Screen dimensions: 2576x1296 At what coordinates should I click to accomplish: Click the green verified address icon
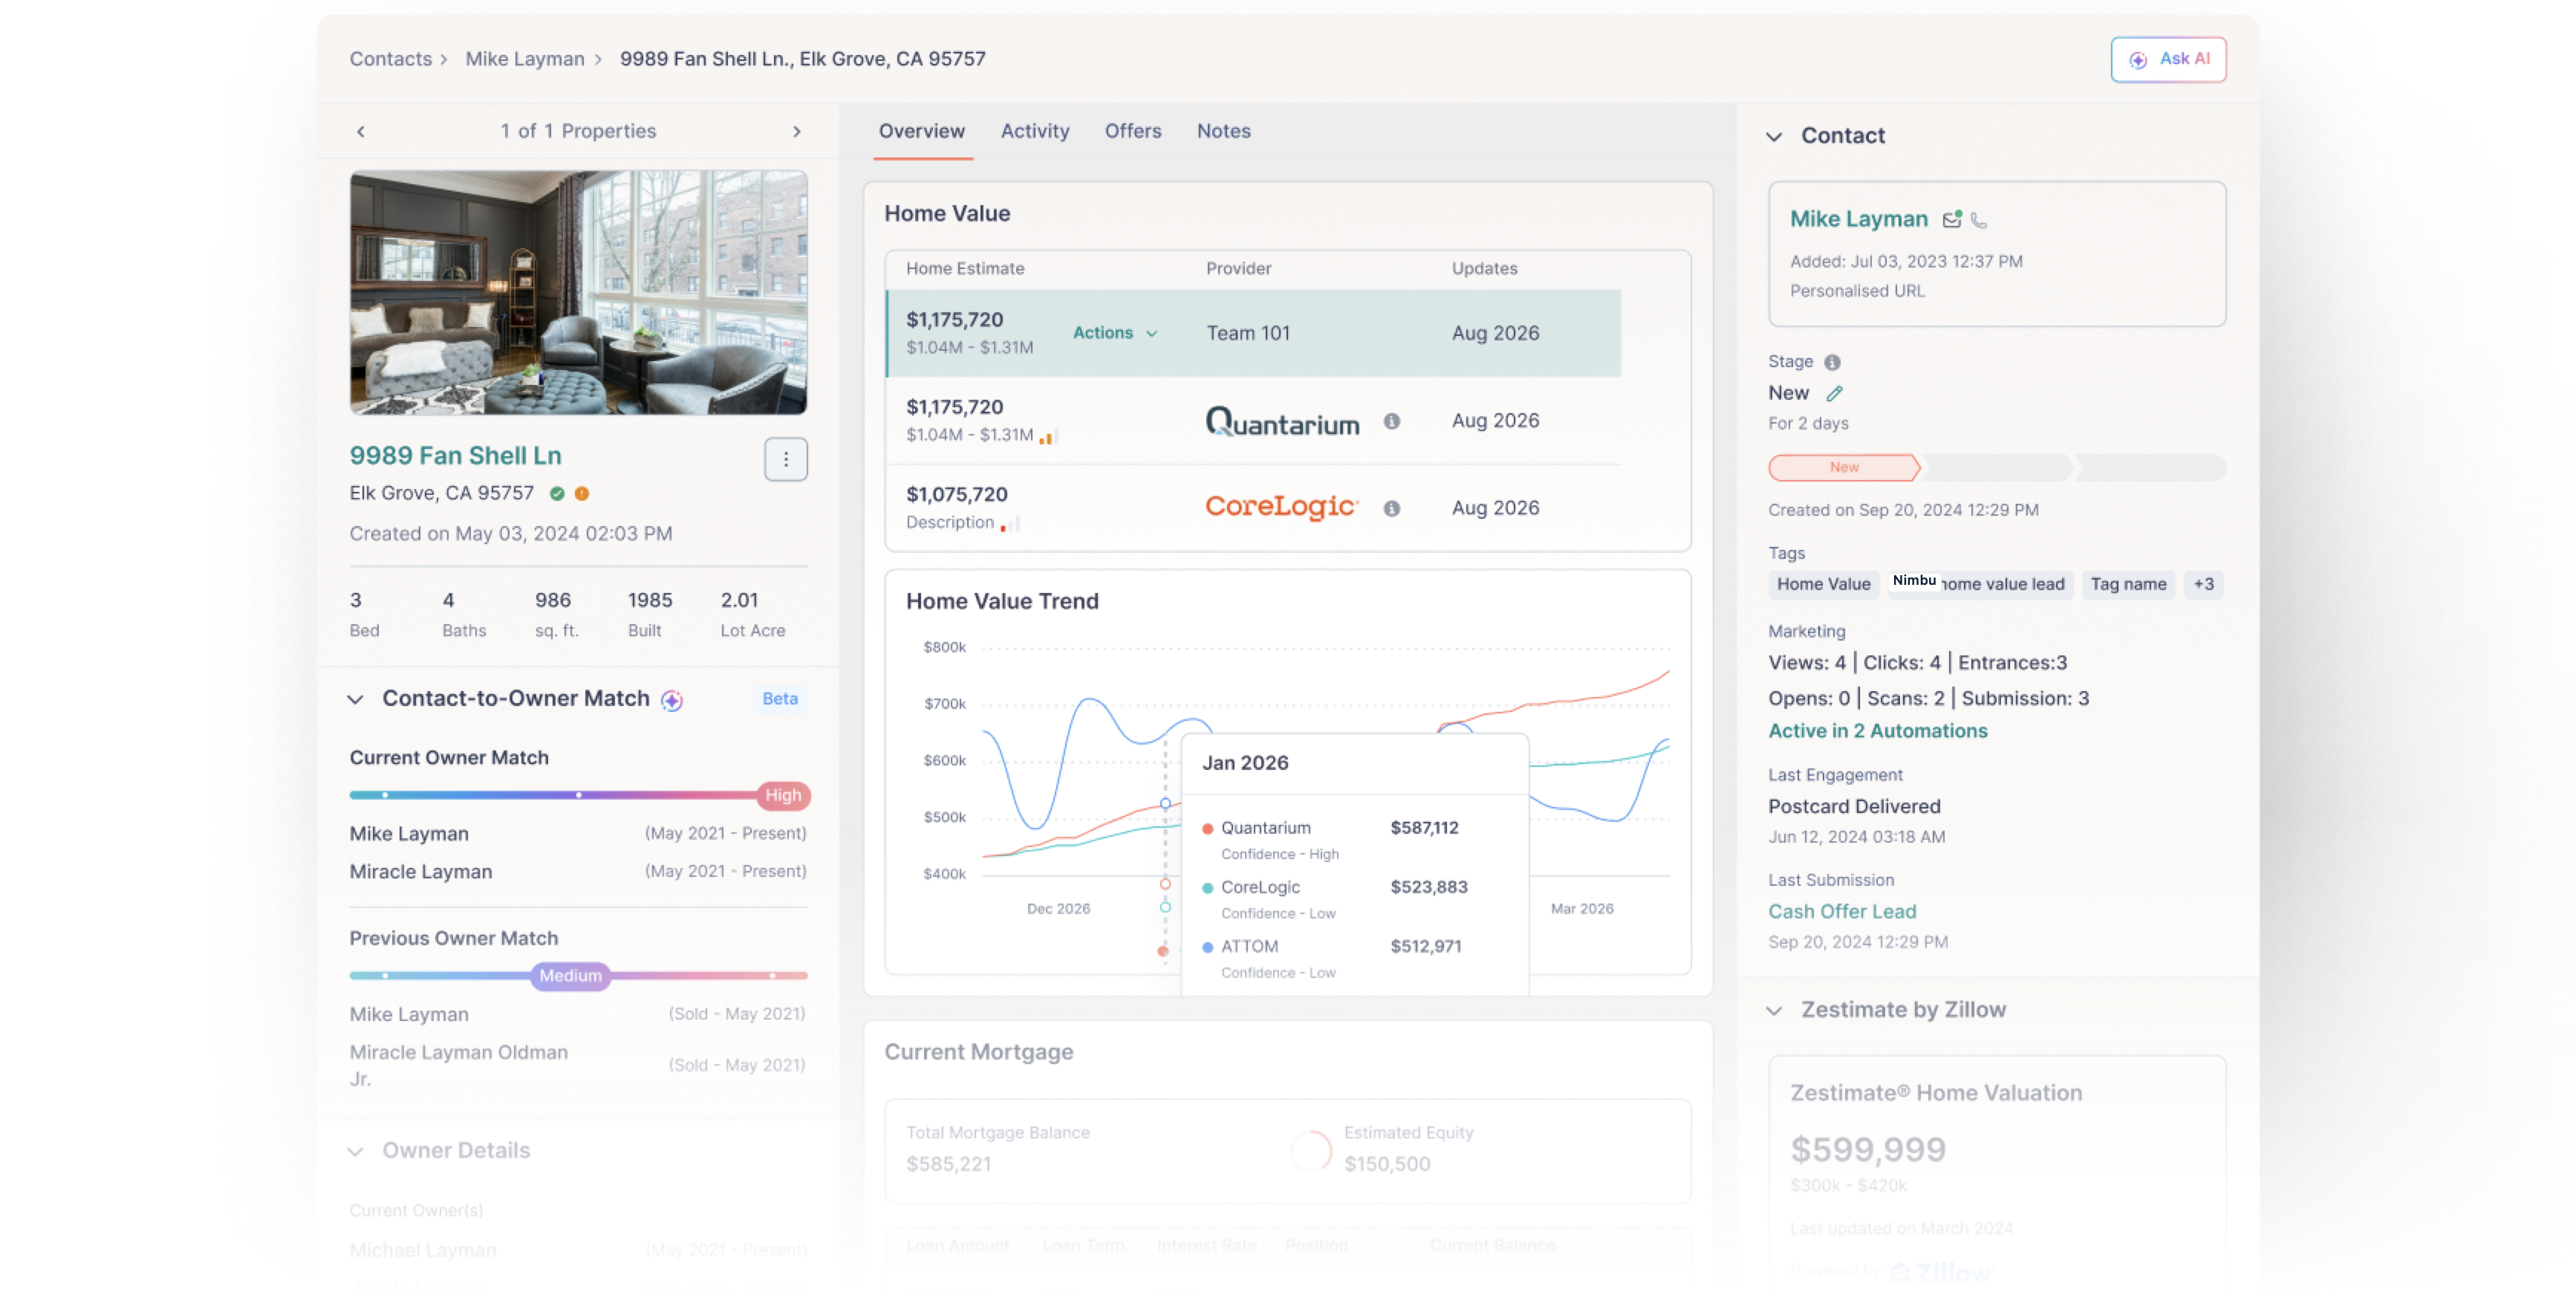[x=557, y=493]
